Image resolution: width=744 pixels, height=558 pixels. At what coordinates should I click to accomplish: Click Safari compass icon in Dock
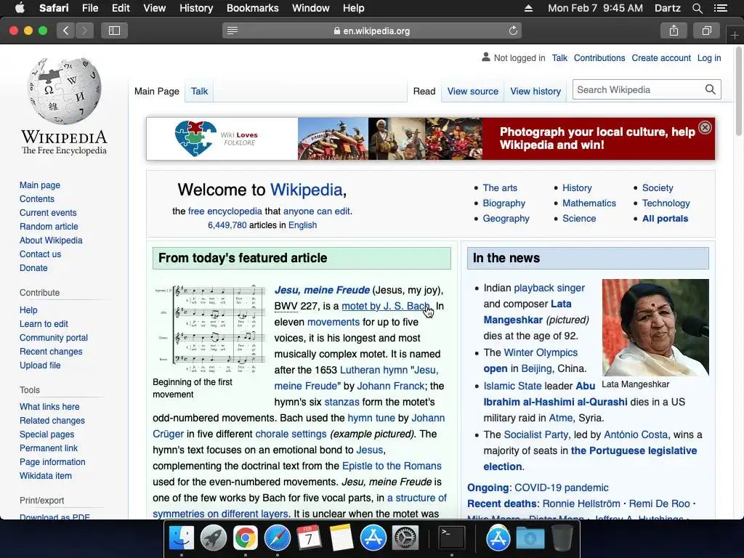click(277, 538)
